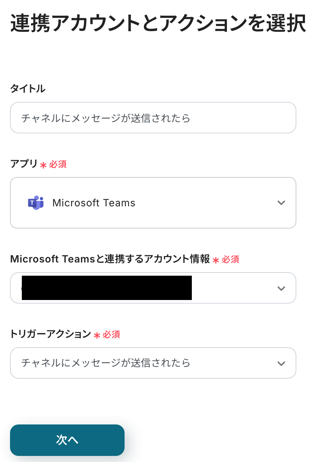Click the アプリ field label
The width and height of the screenshot is (330, 462).
[x=24, y=164]
